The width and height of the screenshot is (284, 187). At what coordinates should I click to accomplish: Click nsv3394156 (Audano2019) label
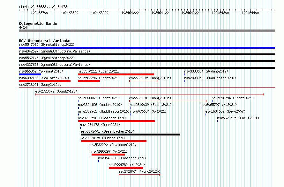[x=100, y=105]
